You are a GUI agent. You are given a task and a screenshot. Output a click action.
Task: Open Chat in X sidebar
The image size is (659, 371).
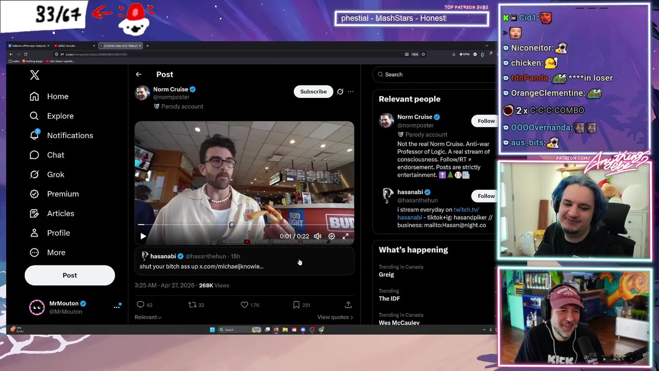(47, 155)
